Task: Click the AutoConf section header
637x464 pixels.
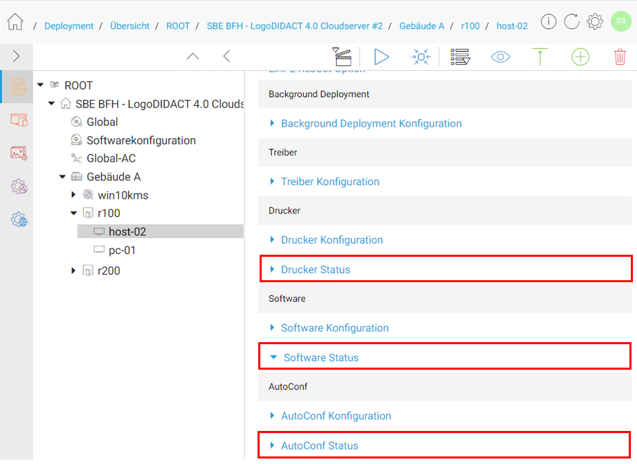Action: coord(444,386)
